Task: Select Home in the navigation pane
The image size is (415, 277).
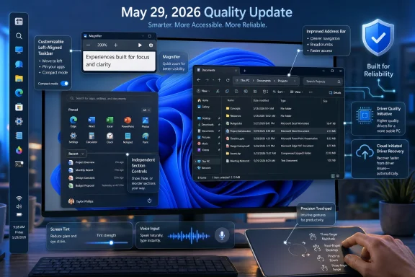Action: click(203, 100)
